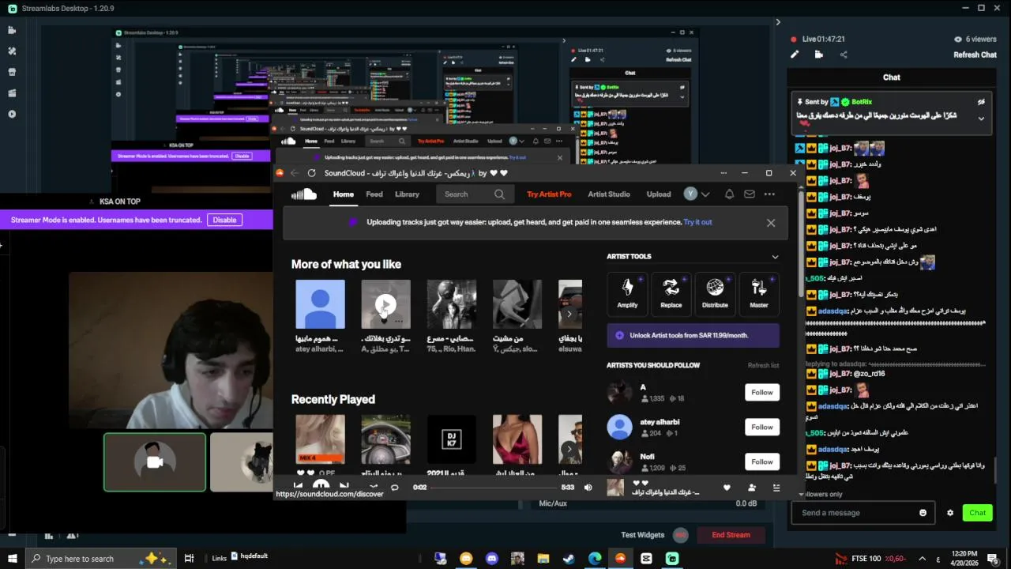This screenshot has height=569, width=1011.
Task: Show next items in More of what you like
Action: 569,314
